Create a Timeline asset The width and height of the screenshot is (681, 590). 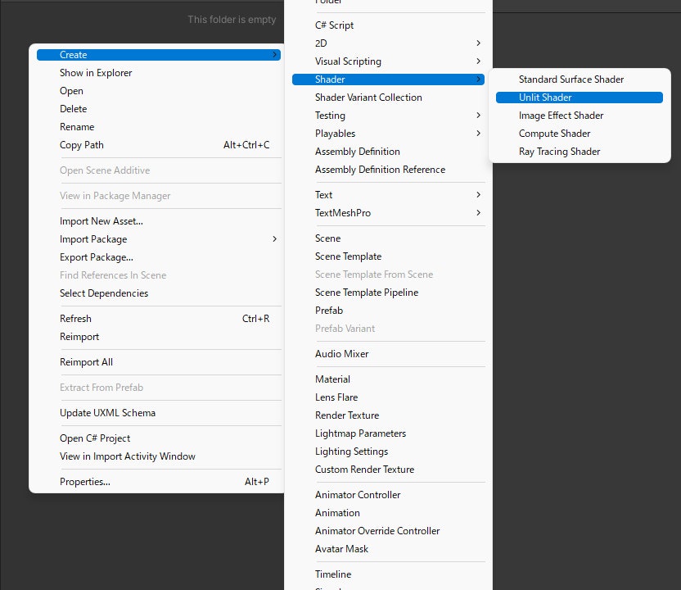pyautogui.click(x=388, y=574)
